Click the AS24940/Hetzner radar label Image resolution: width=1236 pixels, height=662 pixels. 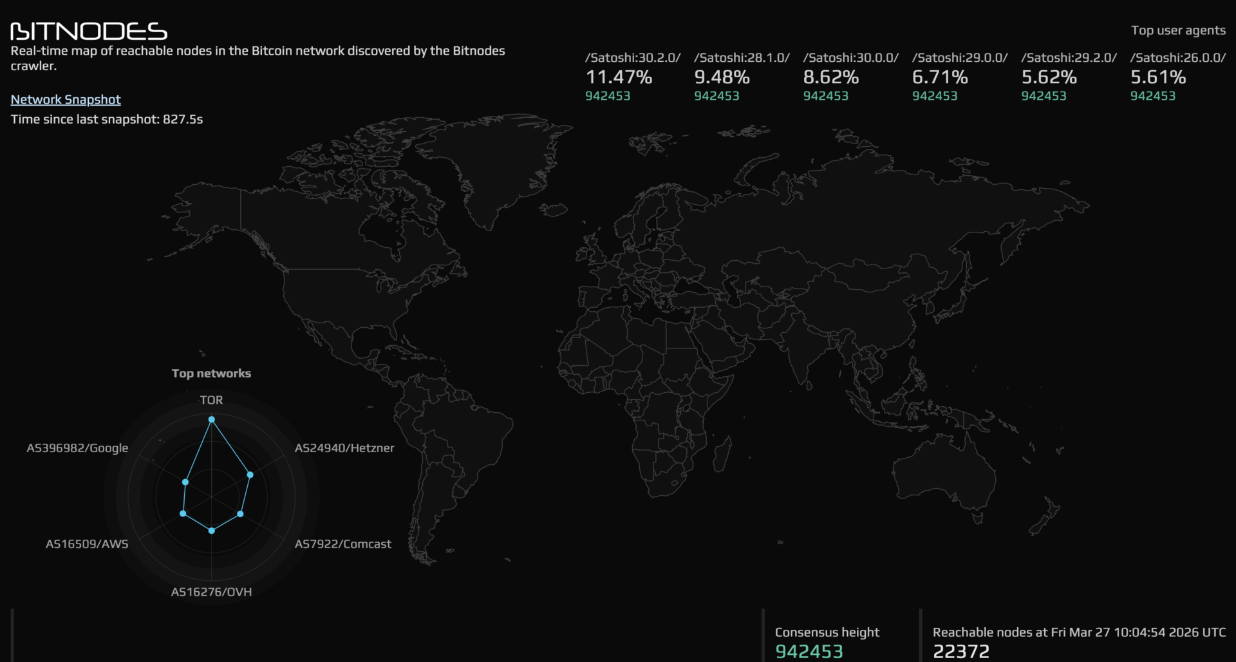344,448
